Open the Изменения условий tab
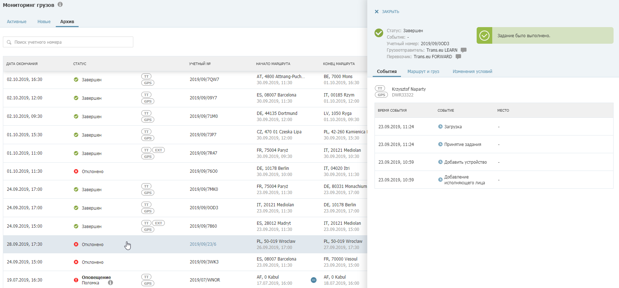Viewport: 619px width, 288px height. (x=472, y=72)
